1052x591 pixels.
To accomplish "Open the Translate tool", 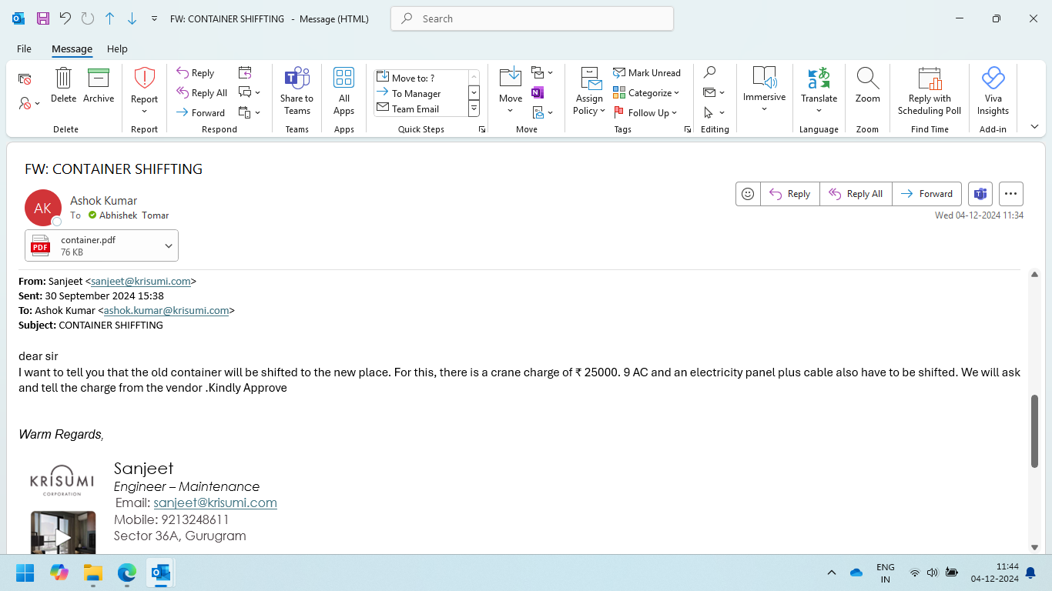I will pyautogui.click(x=819, y=79).
